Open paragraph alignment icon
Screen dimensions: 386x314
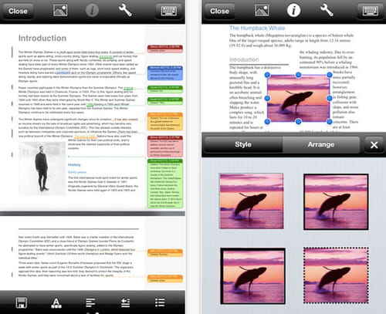click(x=90, y=302)
